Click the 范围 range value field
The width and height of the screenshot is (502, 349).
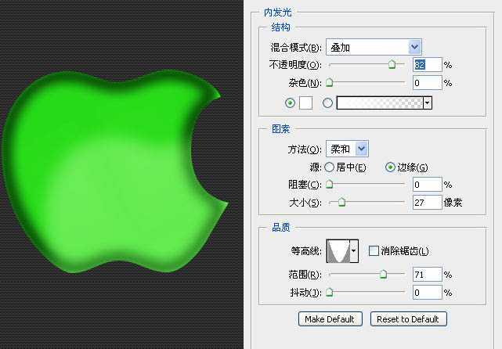(x=428, y=275)
